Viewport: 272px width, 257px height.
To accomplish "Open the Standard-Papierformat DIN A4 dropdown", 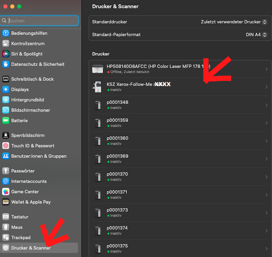I will pyautogui.click(x=255, y=35).
